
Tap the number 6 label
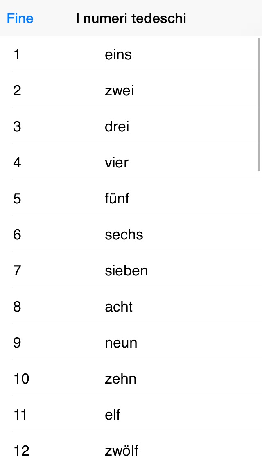click(x=17, y=235)
